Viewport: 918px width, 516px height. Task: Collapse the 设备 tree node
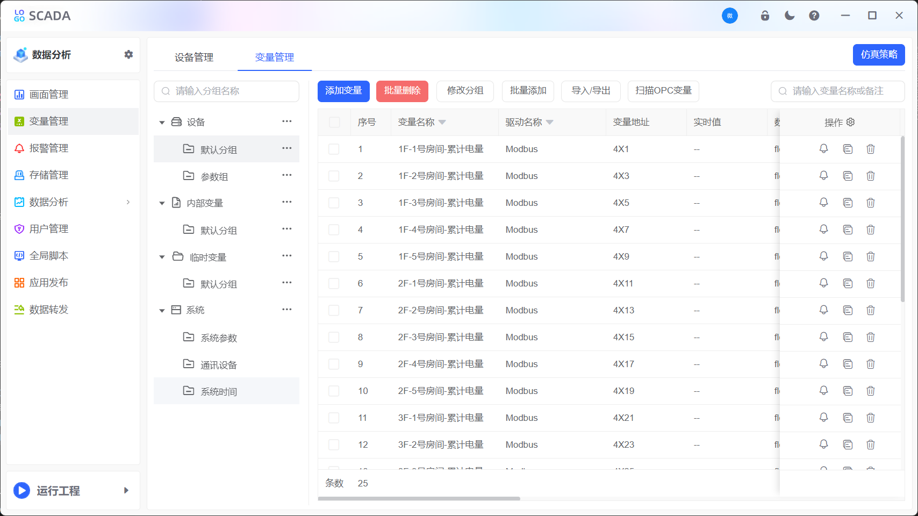pyautogui.click(x=162, y=122)
